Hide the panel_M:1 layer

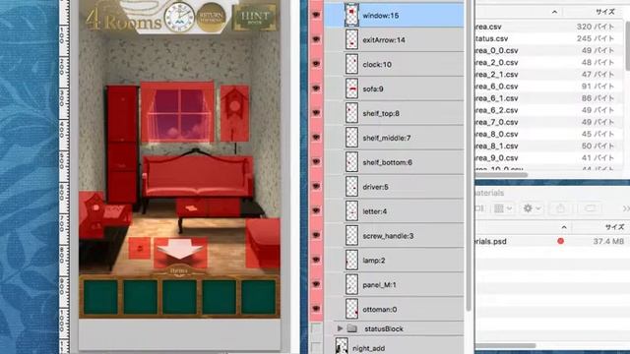click(316, 284)
